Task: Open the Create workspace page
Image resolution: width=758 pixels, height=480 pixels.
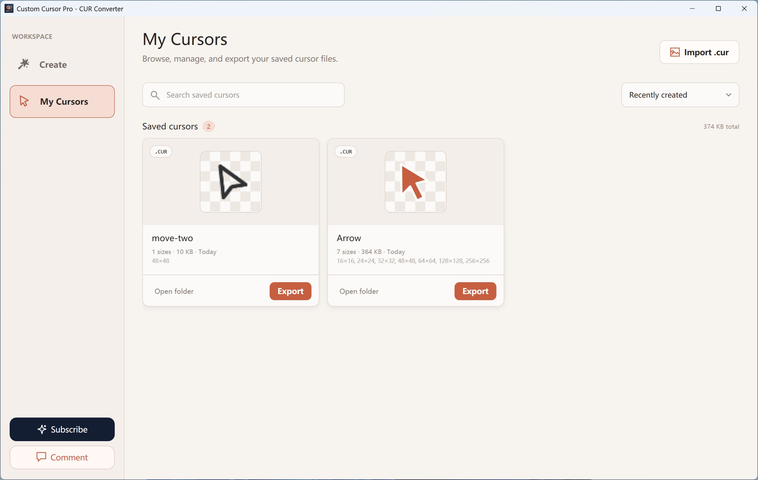Action: click(x=62, y=65)
